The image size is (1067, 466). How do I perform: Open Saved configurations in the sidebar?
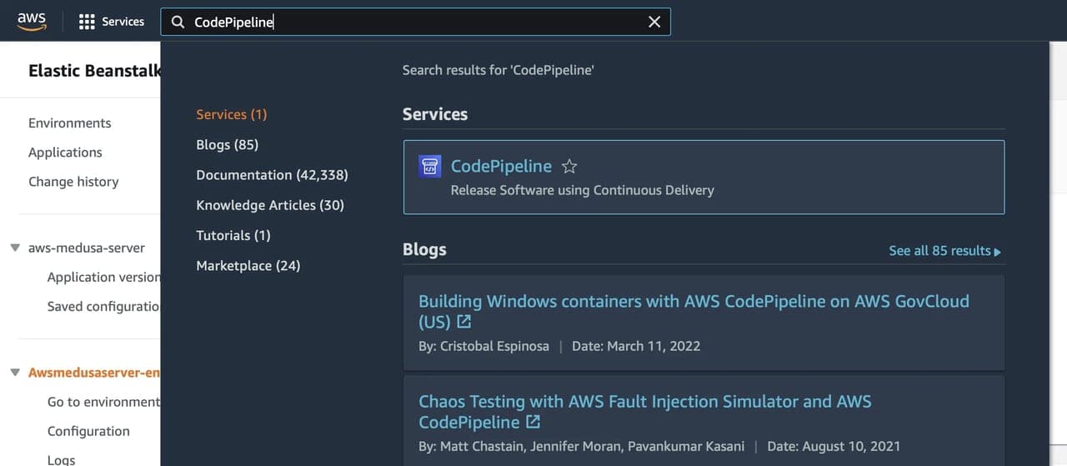pos(103,306)
